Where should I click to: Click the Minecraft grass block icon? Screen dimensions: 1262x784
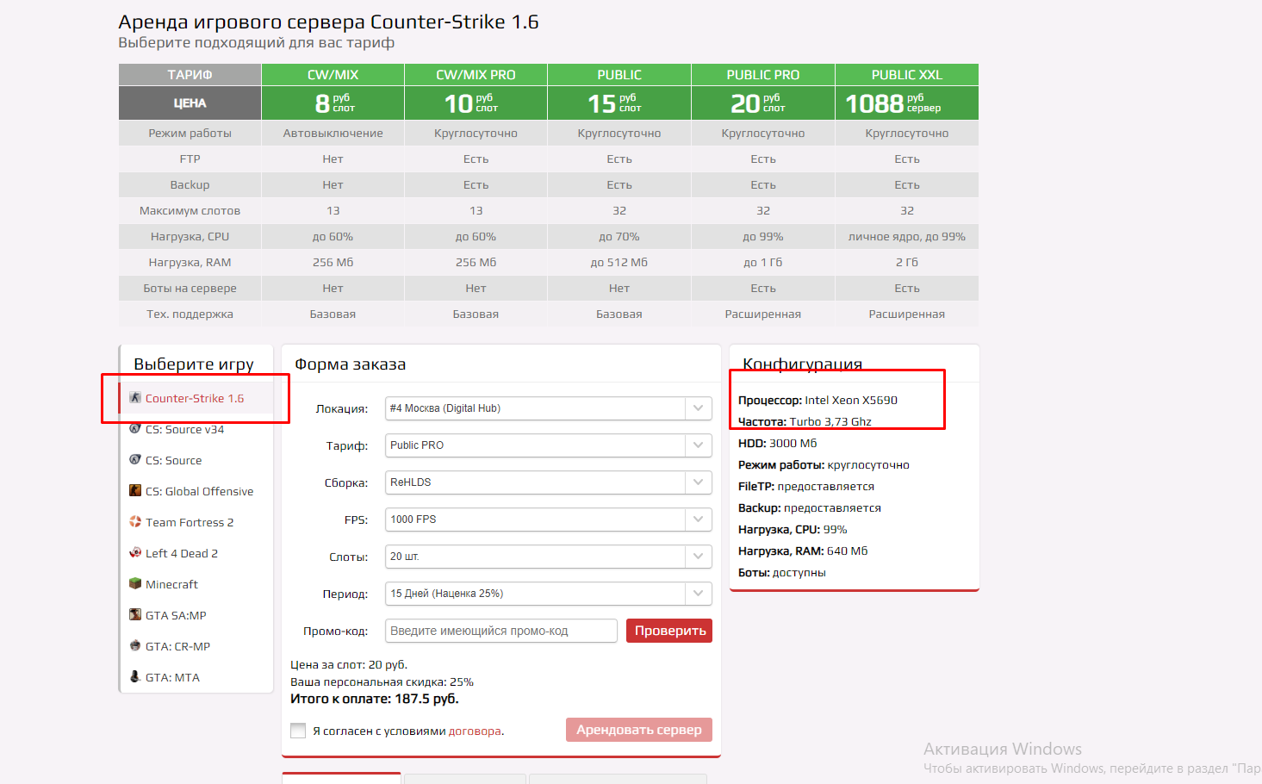[x=135, y=583]
